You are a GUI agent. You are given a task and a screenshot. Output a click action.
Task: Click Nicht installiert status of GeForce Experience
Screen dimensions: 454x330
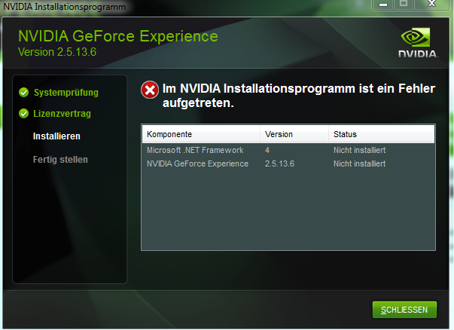tap(359, 163)
